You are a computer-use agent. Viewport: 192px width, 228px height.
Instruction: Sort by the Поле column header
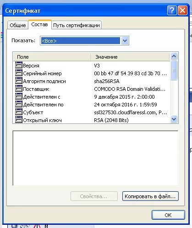(52, 57)
